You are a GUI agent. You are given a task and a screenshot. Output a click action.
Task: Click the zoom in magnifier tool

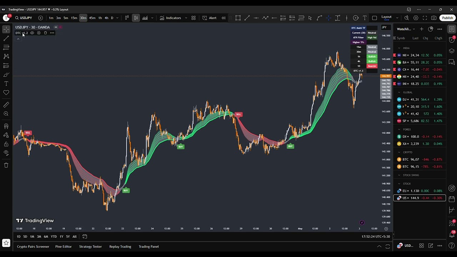[x=6, y=114]
